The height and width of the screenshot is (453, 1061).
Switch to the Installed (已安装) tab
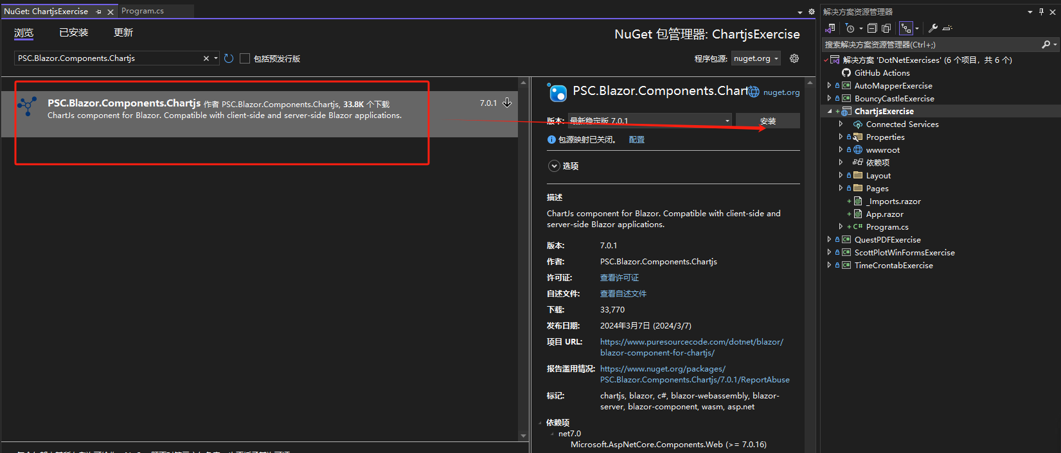pos(74,33)
